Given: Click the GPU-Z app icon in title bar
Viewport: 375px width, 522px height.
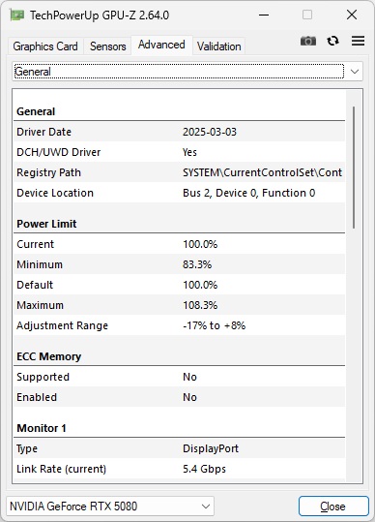Looking at the screenshot, I should 17,15.
